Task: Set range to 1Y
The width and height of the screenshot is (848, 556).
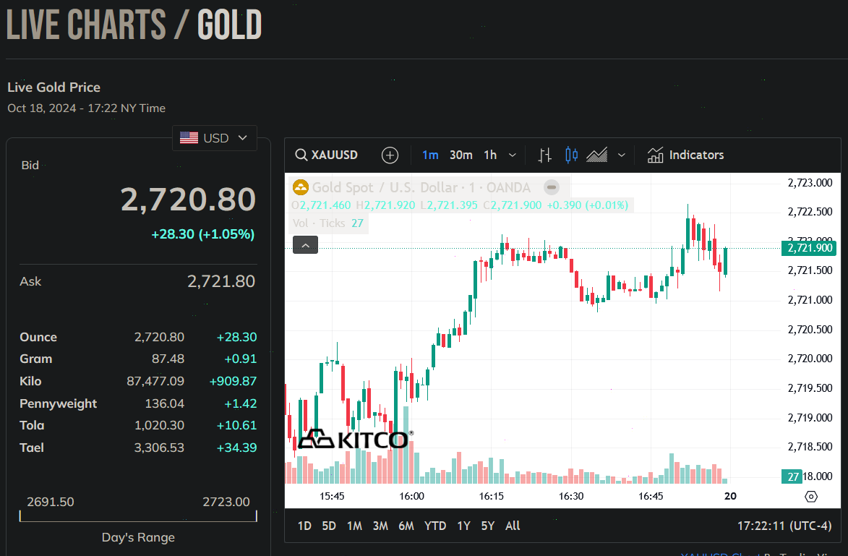Action: (x=463, y=526)
